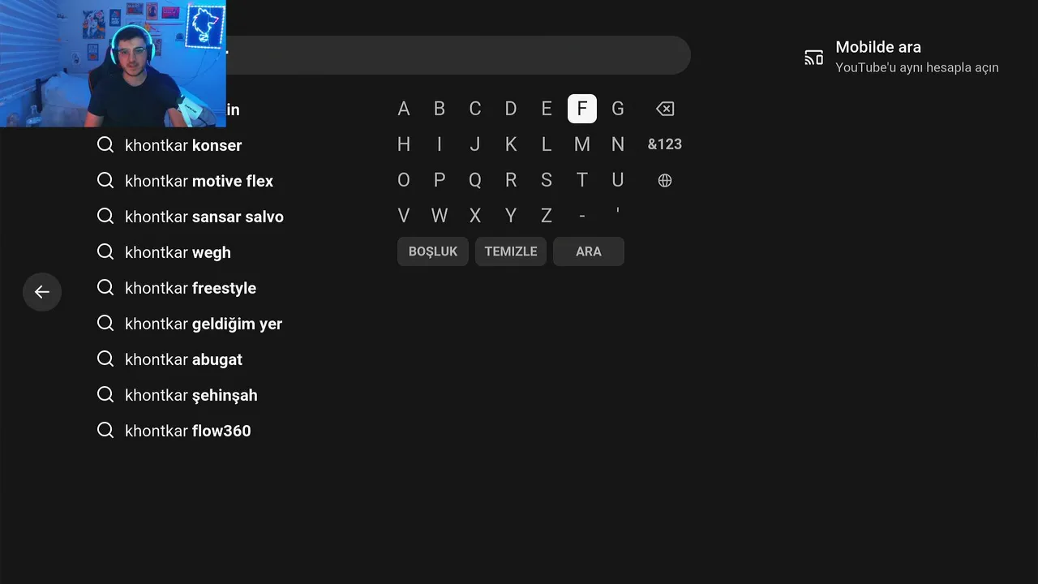This screenshot has height=584, width=1038.
Task: Select the highlighted F key
Action: [582, 109]
